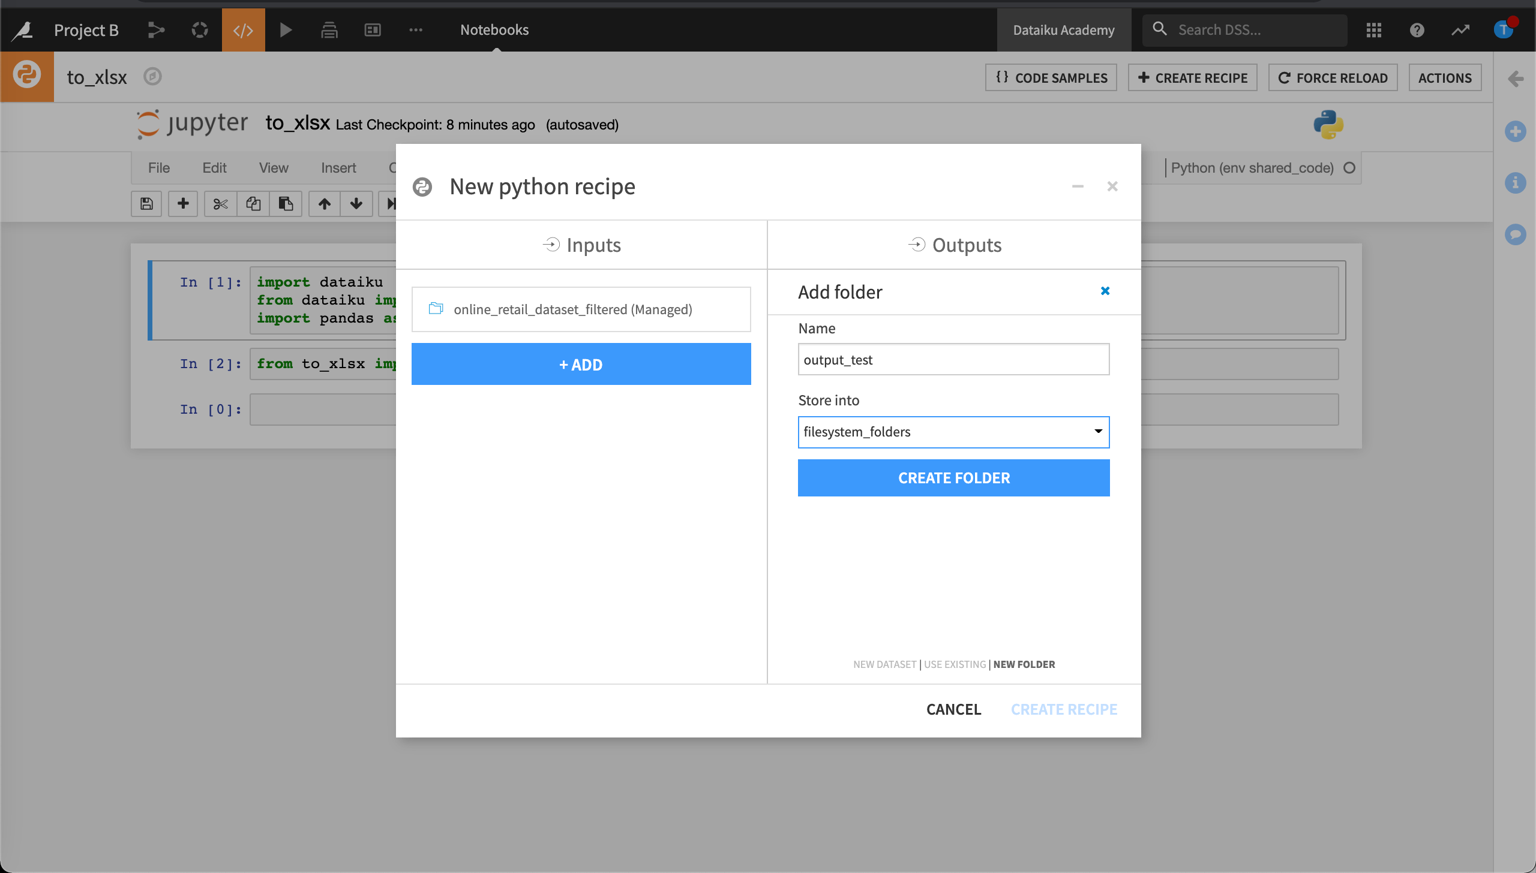Click the folder Name input field

coord(953,359)
